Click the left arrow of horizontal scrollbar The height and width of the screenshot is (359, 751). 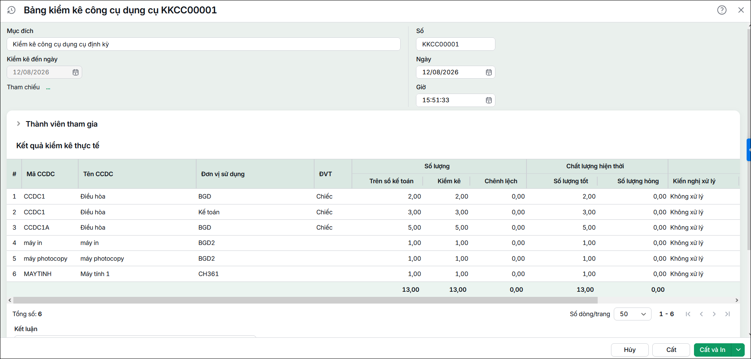tap(10, 300)
